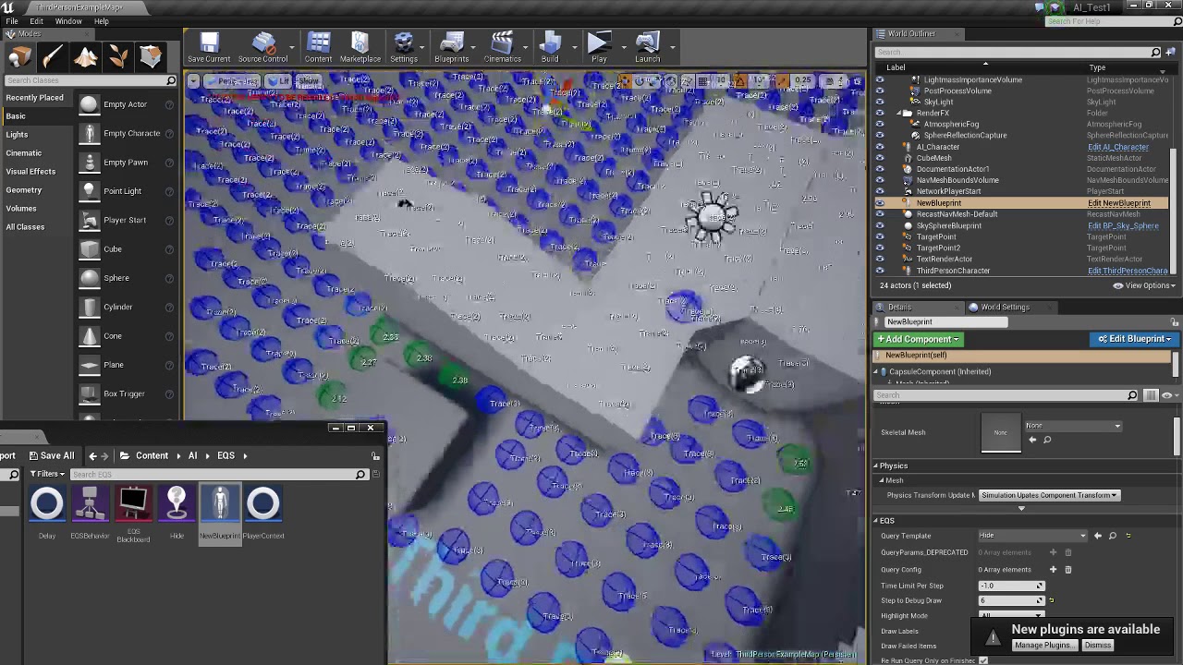Toggle the Details panel lock icon
1183x665 pixels.
point(1175,322)
